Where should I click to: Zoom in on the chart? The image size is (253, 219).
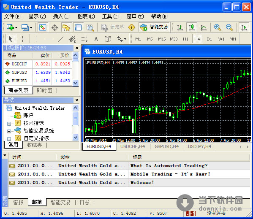pos(217,27)
